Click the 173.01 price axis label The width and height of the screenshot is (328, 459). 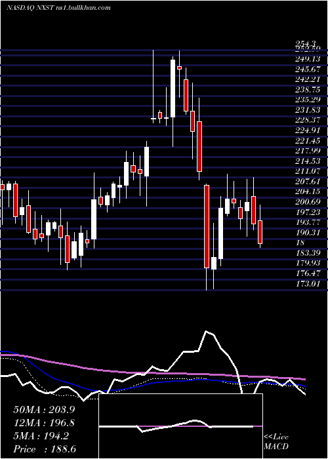(x=307, y=284)
